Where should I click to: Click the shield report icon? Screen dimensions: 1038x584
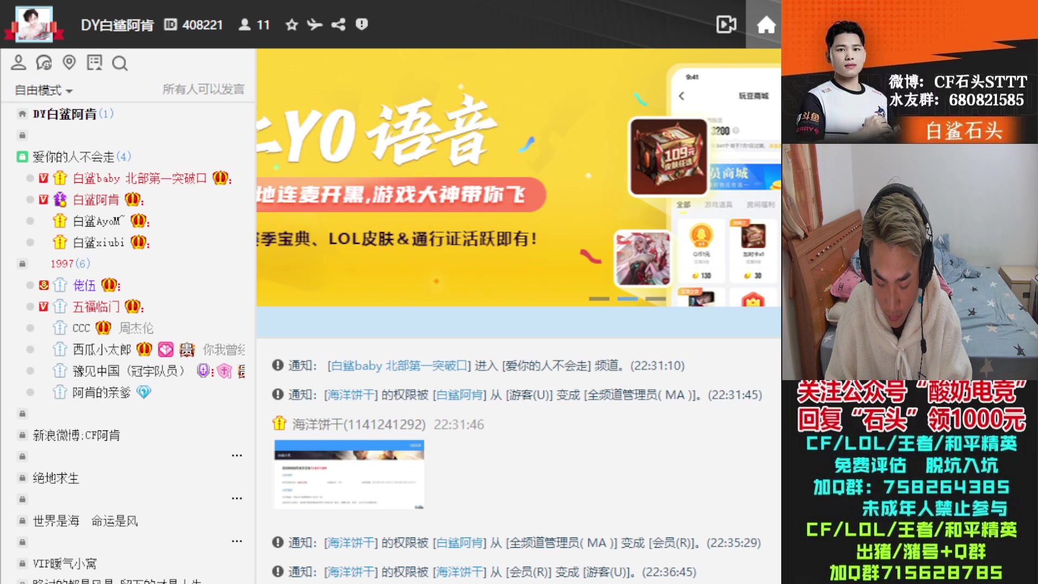click(362, 24)
